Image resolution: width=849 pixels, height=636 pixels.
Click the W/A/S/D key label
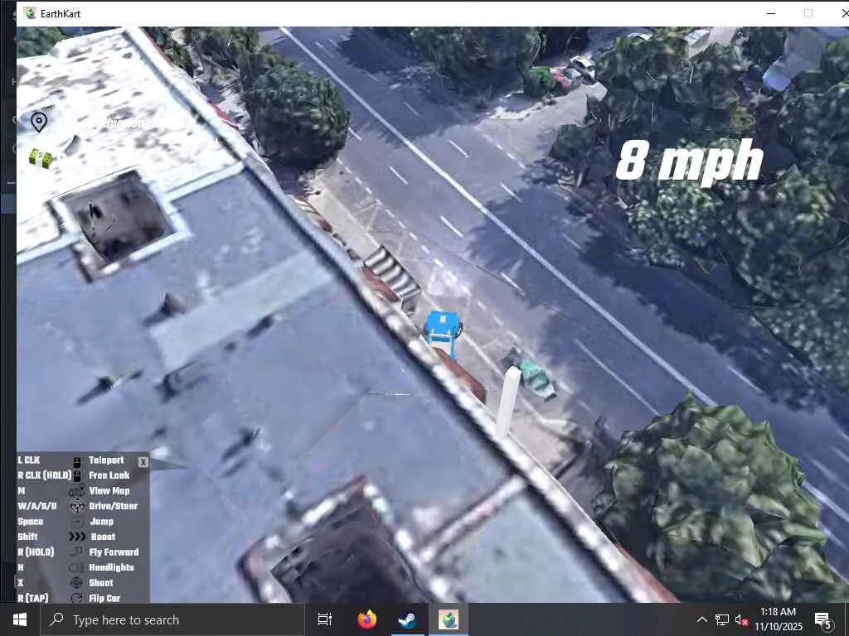36,506
